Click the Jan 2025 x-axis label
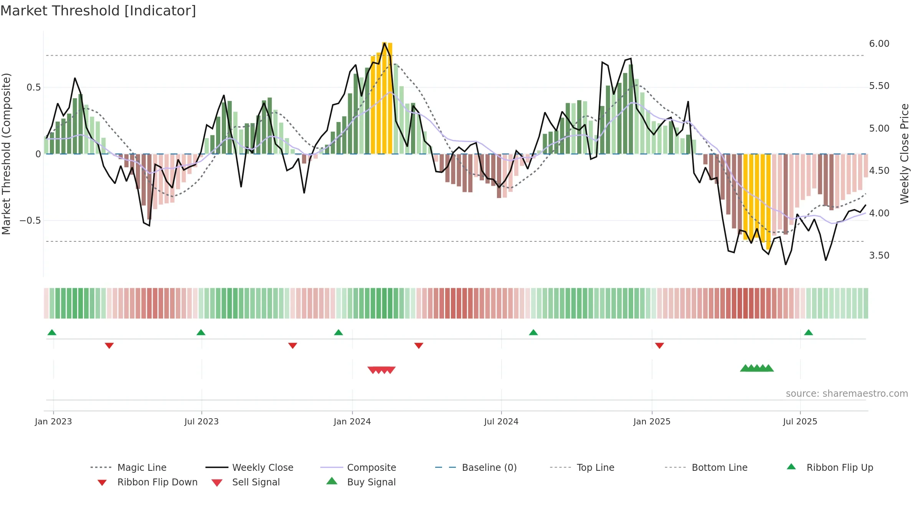This screenshot has height=518, width=921. click(652, 422)
